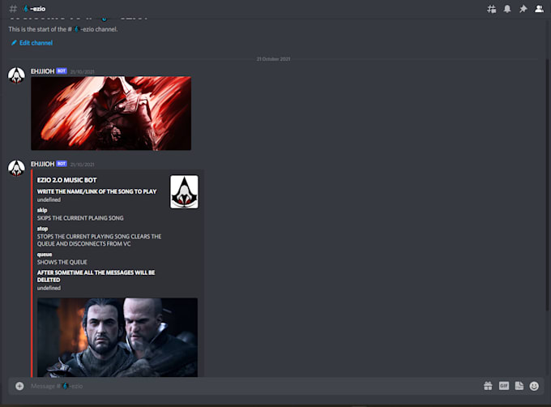The image size is (551, 407).
Task: Click EHJJIOH username on first message
Action: [42, 71]
